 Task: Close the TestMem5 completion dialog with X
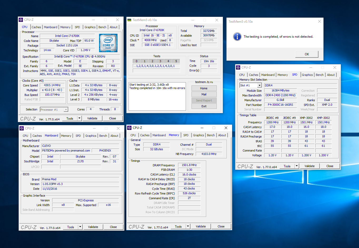(319, 22)
